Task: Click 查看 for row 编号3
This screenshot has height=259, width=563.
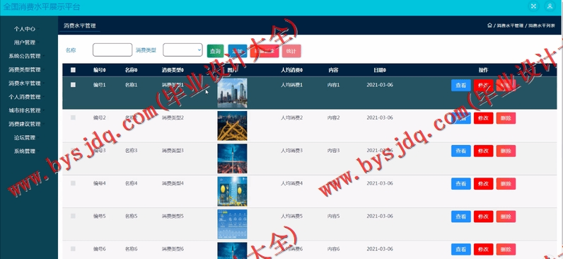Action: (x=461, y=151)
